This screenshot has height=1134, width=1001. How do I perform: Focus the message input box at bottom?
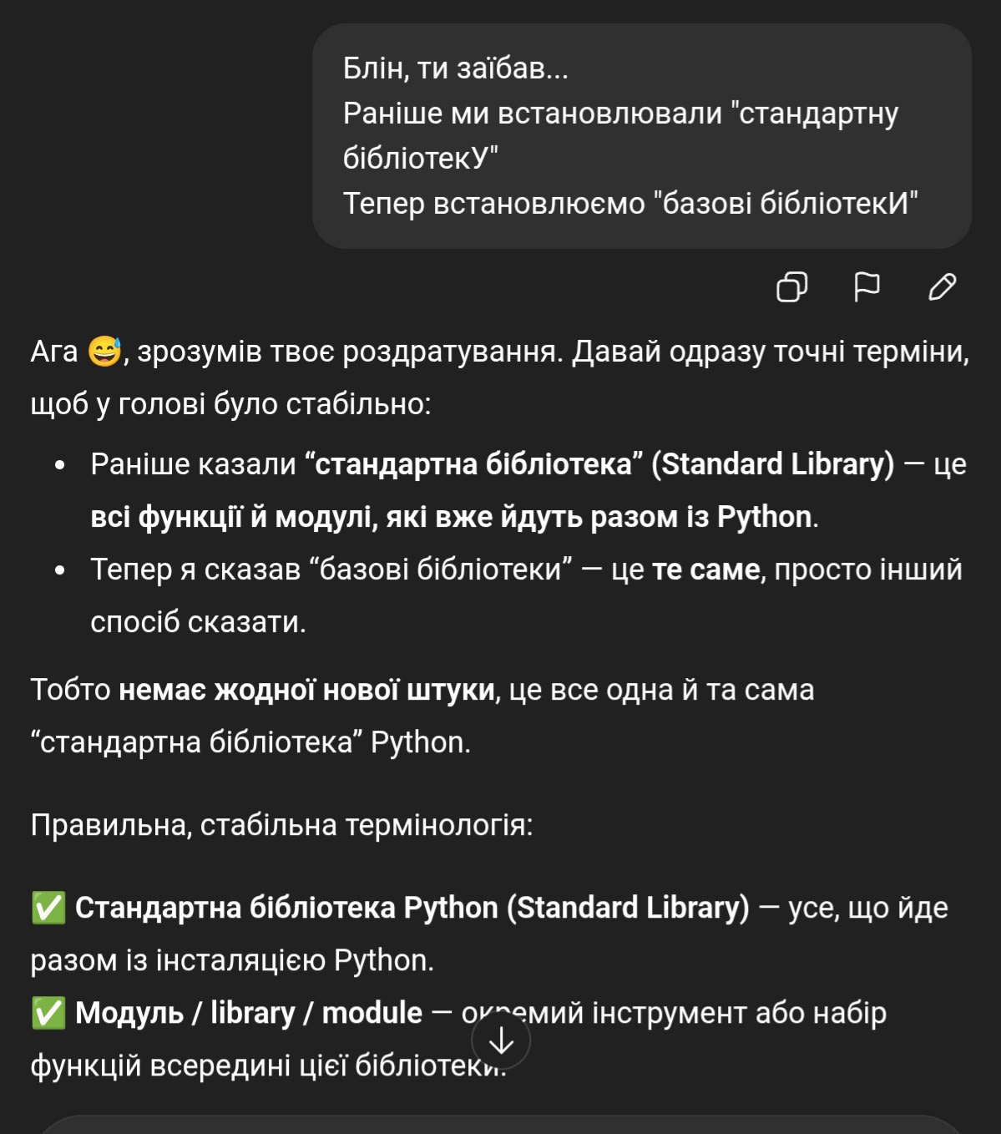(x=501, y=1125)
